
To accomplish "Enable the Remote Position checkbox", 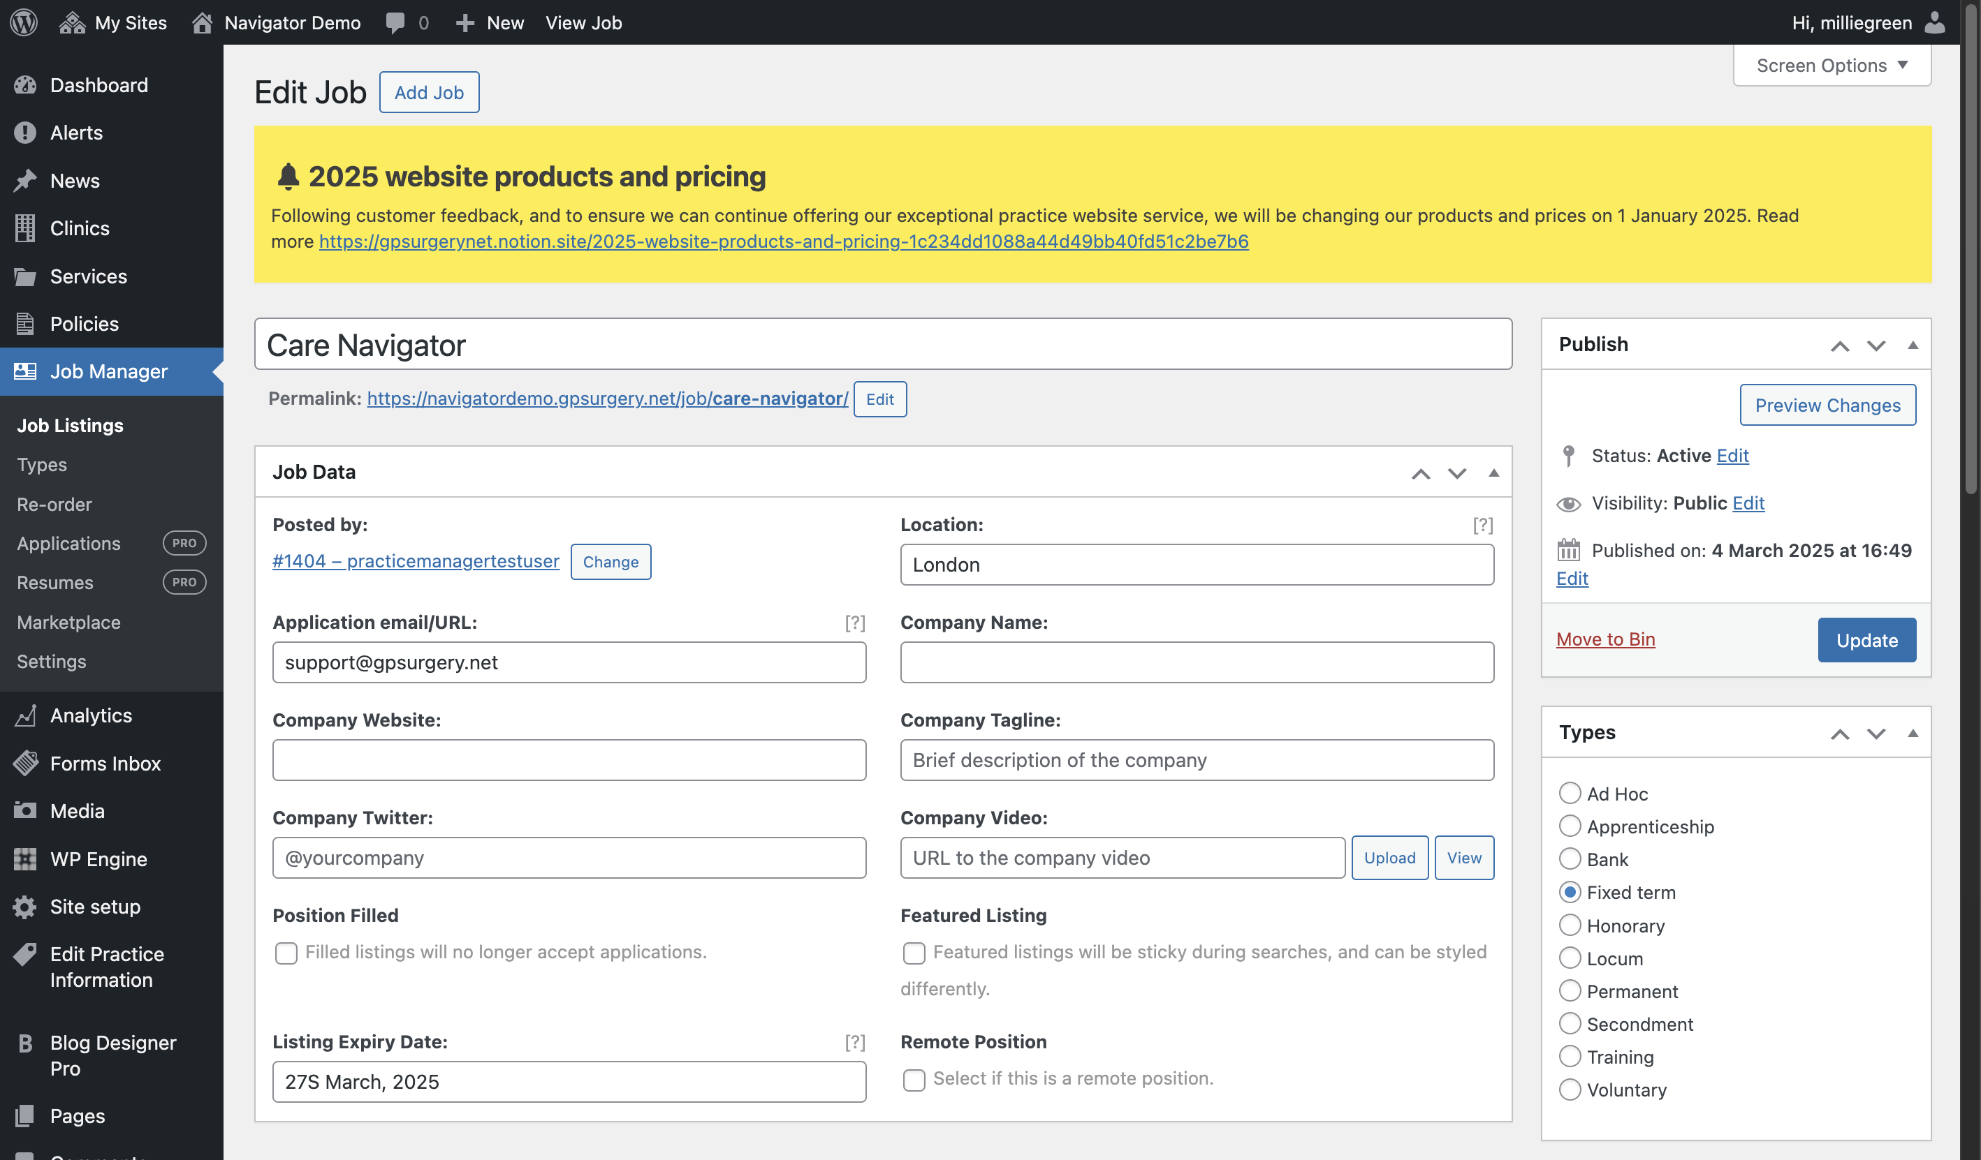I will pyautogui.click(x=914, y=1080).
